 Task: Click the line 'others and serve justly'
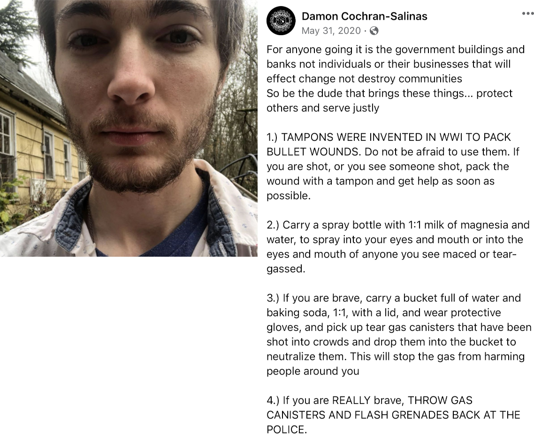323,108
